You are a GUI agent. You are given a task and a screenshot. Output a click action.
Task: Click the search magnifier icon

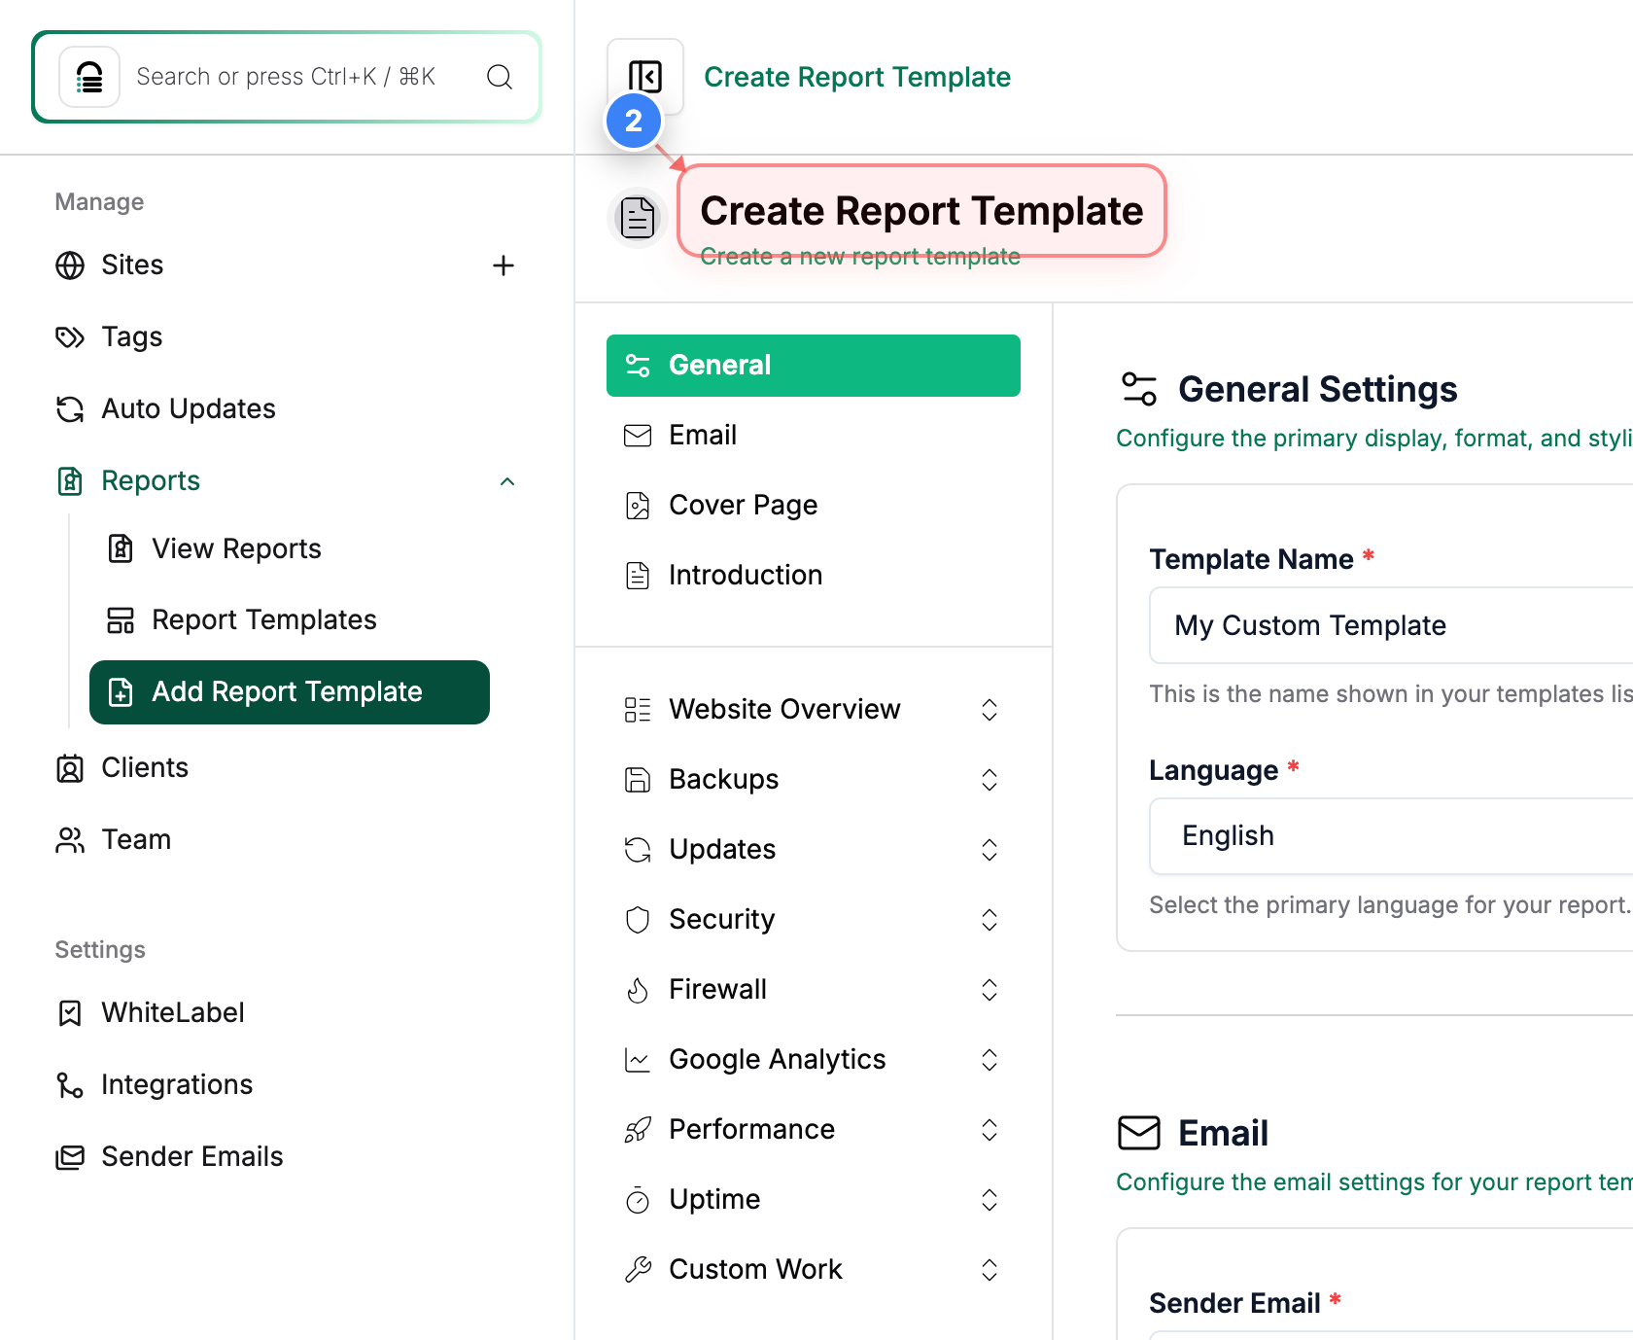point(500,77)
